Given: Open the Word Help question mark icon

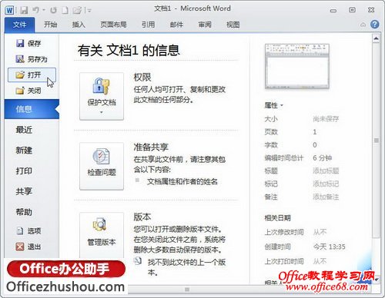Looking at the screenshot, I should [x=374, y=25].
